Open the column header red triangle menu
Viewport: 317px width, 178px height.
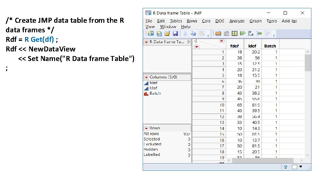click(x=222, y=41)
